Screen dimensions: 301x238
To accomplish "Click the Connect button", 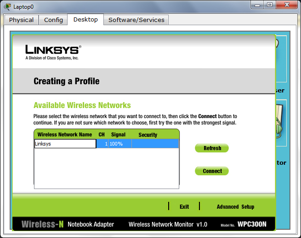I will 212,171.
